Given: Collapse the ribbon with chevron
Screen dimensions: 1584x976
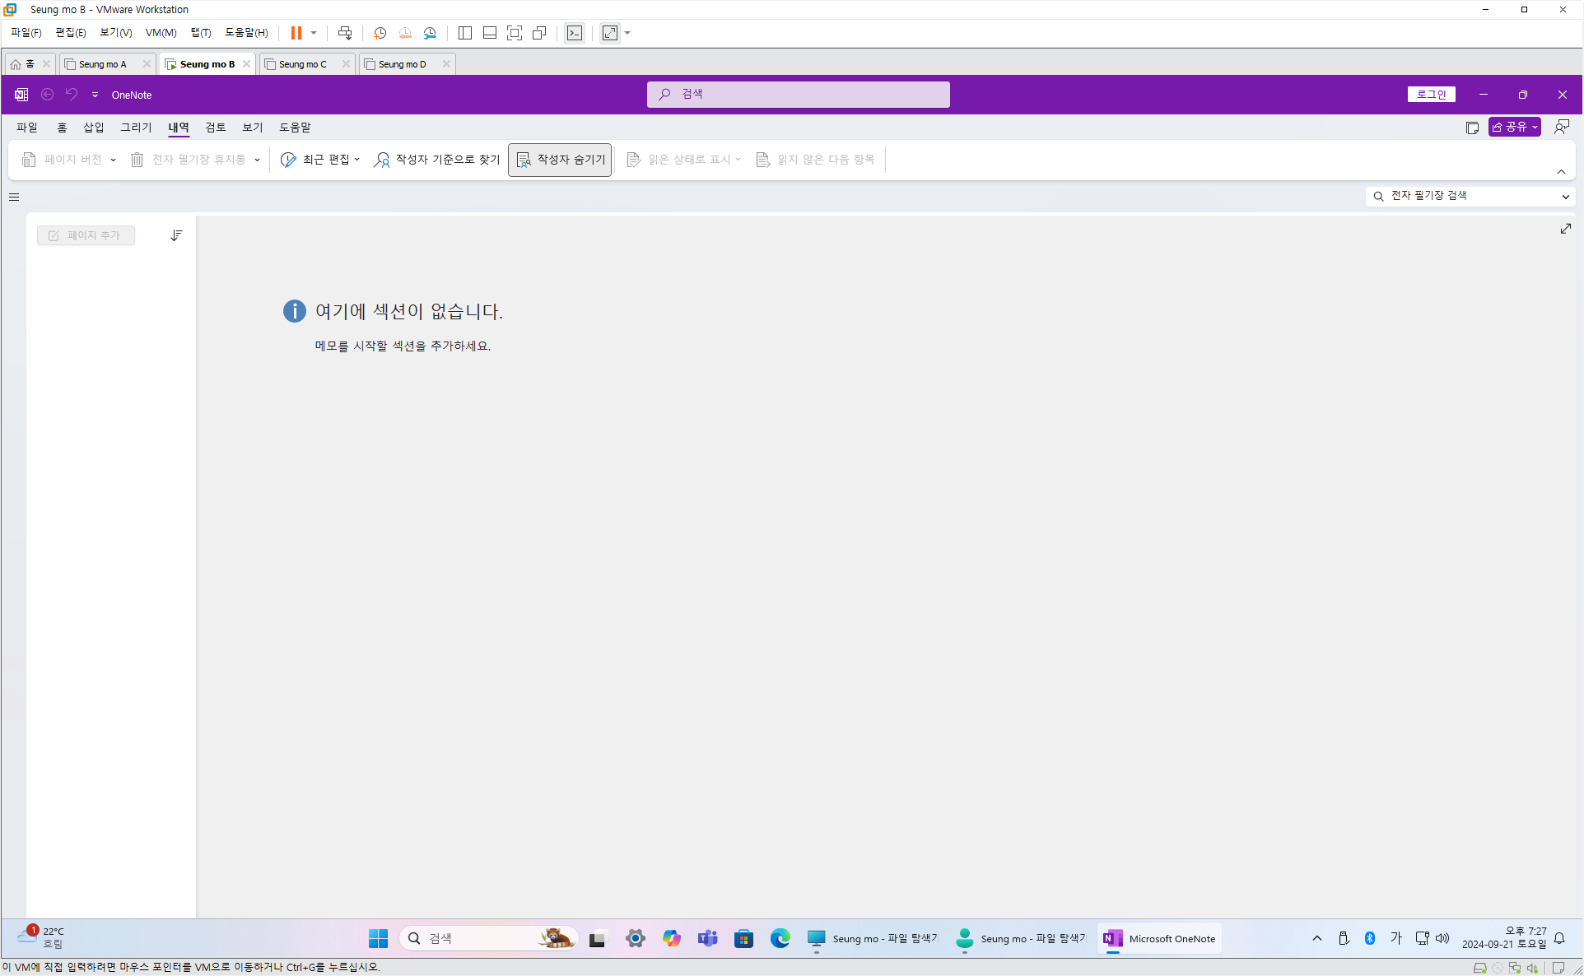Looking at the screenshot, I should tap(1561, 171).
